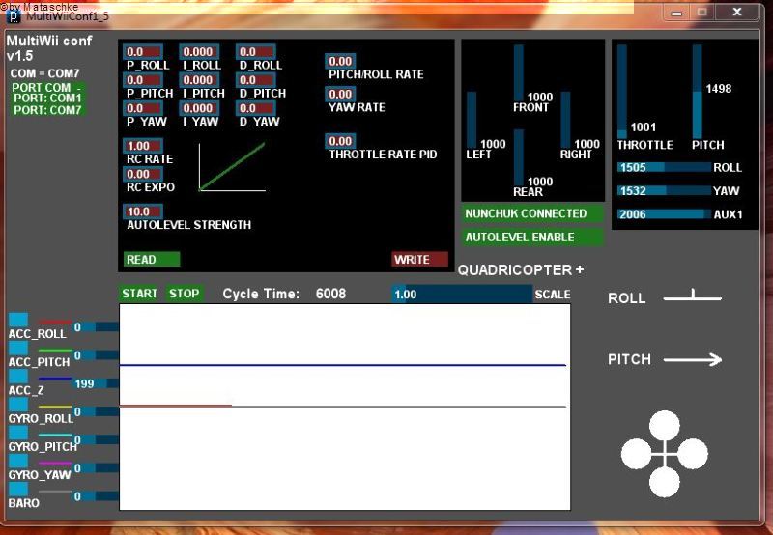The height and width of the screenshot is (535, 773).
Task: Click the FRONT motor output bar
Action: point(519,72)
